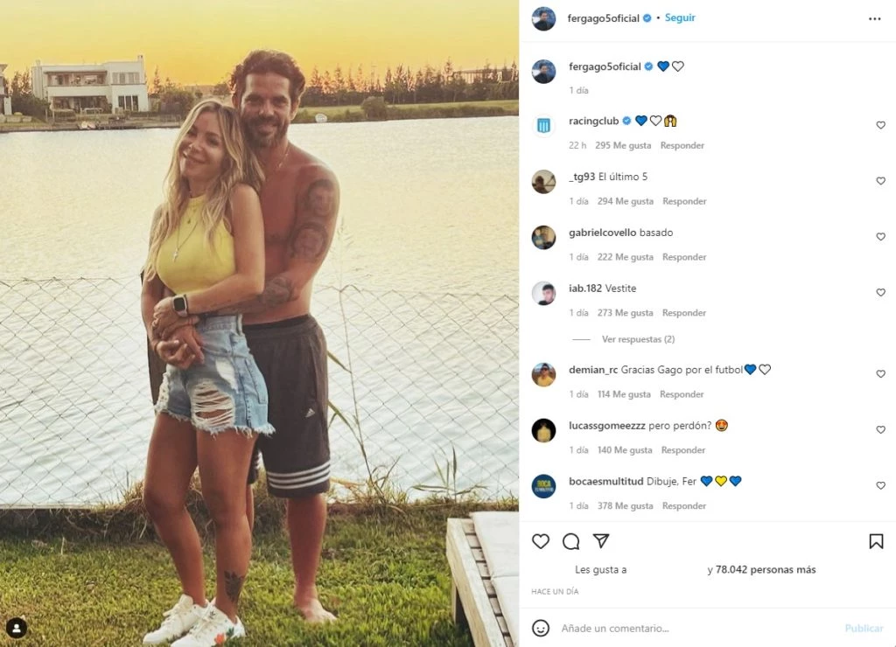Show tagged people icon on photo
The image size is (896, 647).
pos(17,629)
